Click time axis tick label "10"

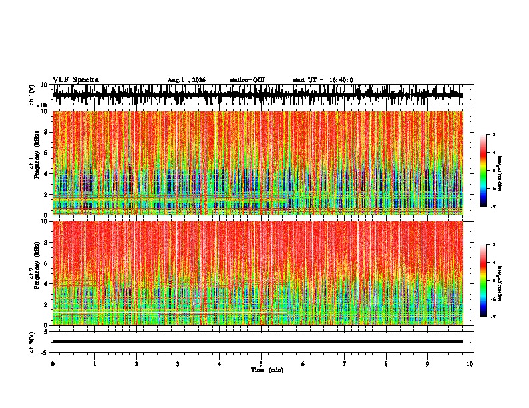470,364
